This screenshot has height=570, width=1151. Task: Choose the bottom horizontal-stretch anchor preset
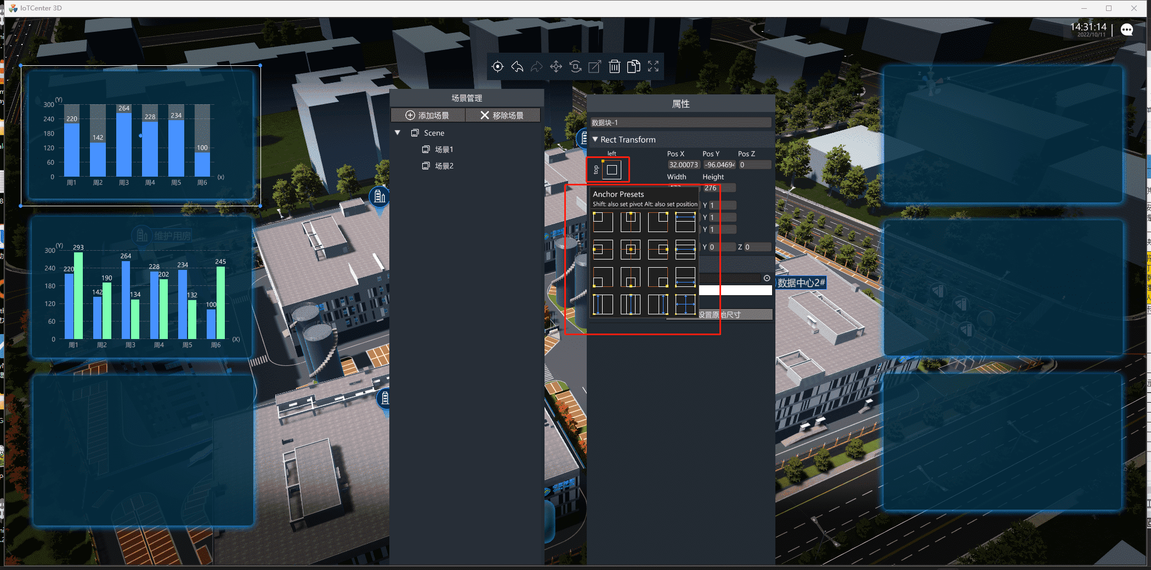click(685, 276)
